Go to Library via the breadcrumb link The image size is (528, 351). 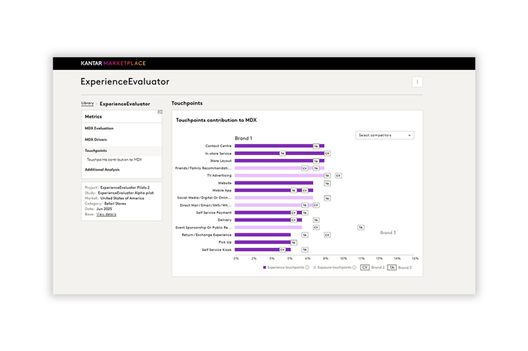87,103
